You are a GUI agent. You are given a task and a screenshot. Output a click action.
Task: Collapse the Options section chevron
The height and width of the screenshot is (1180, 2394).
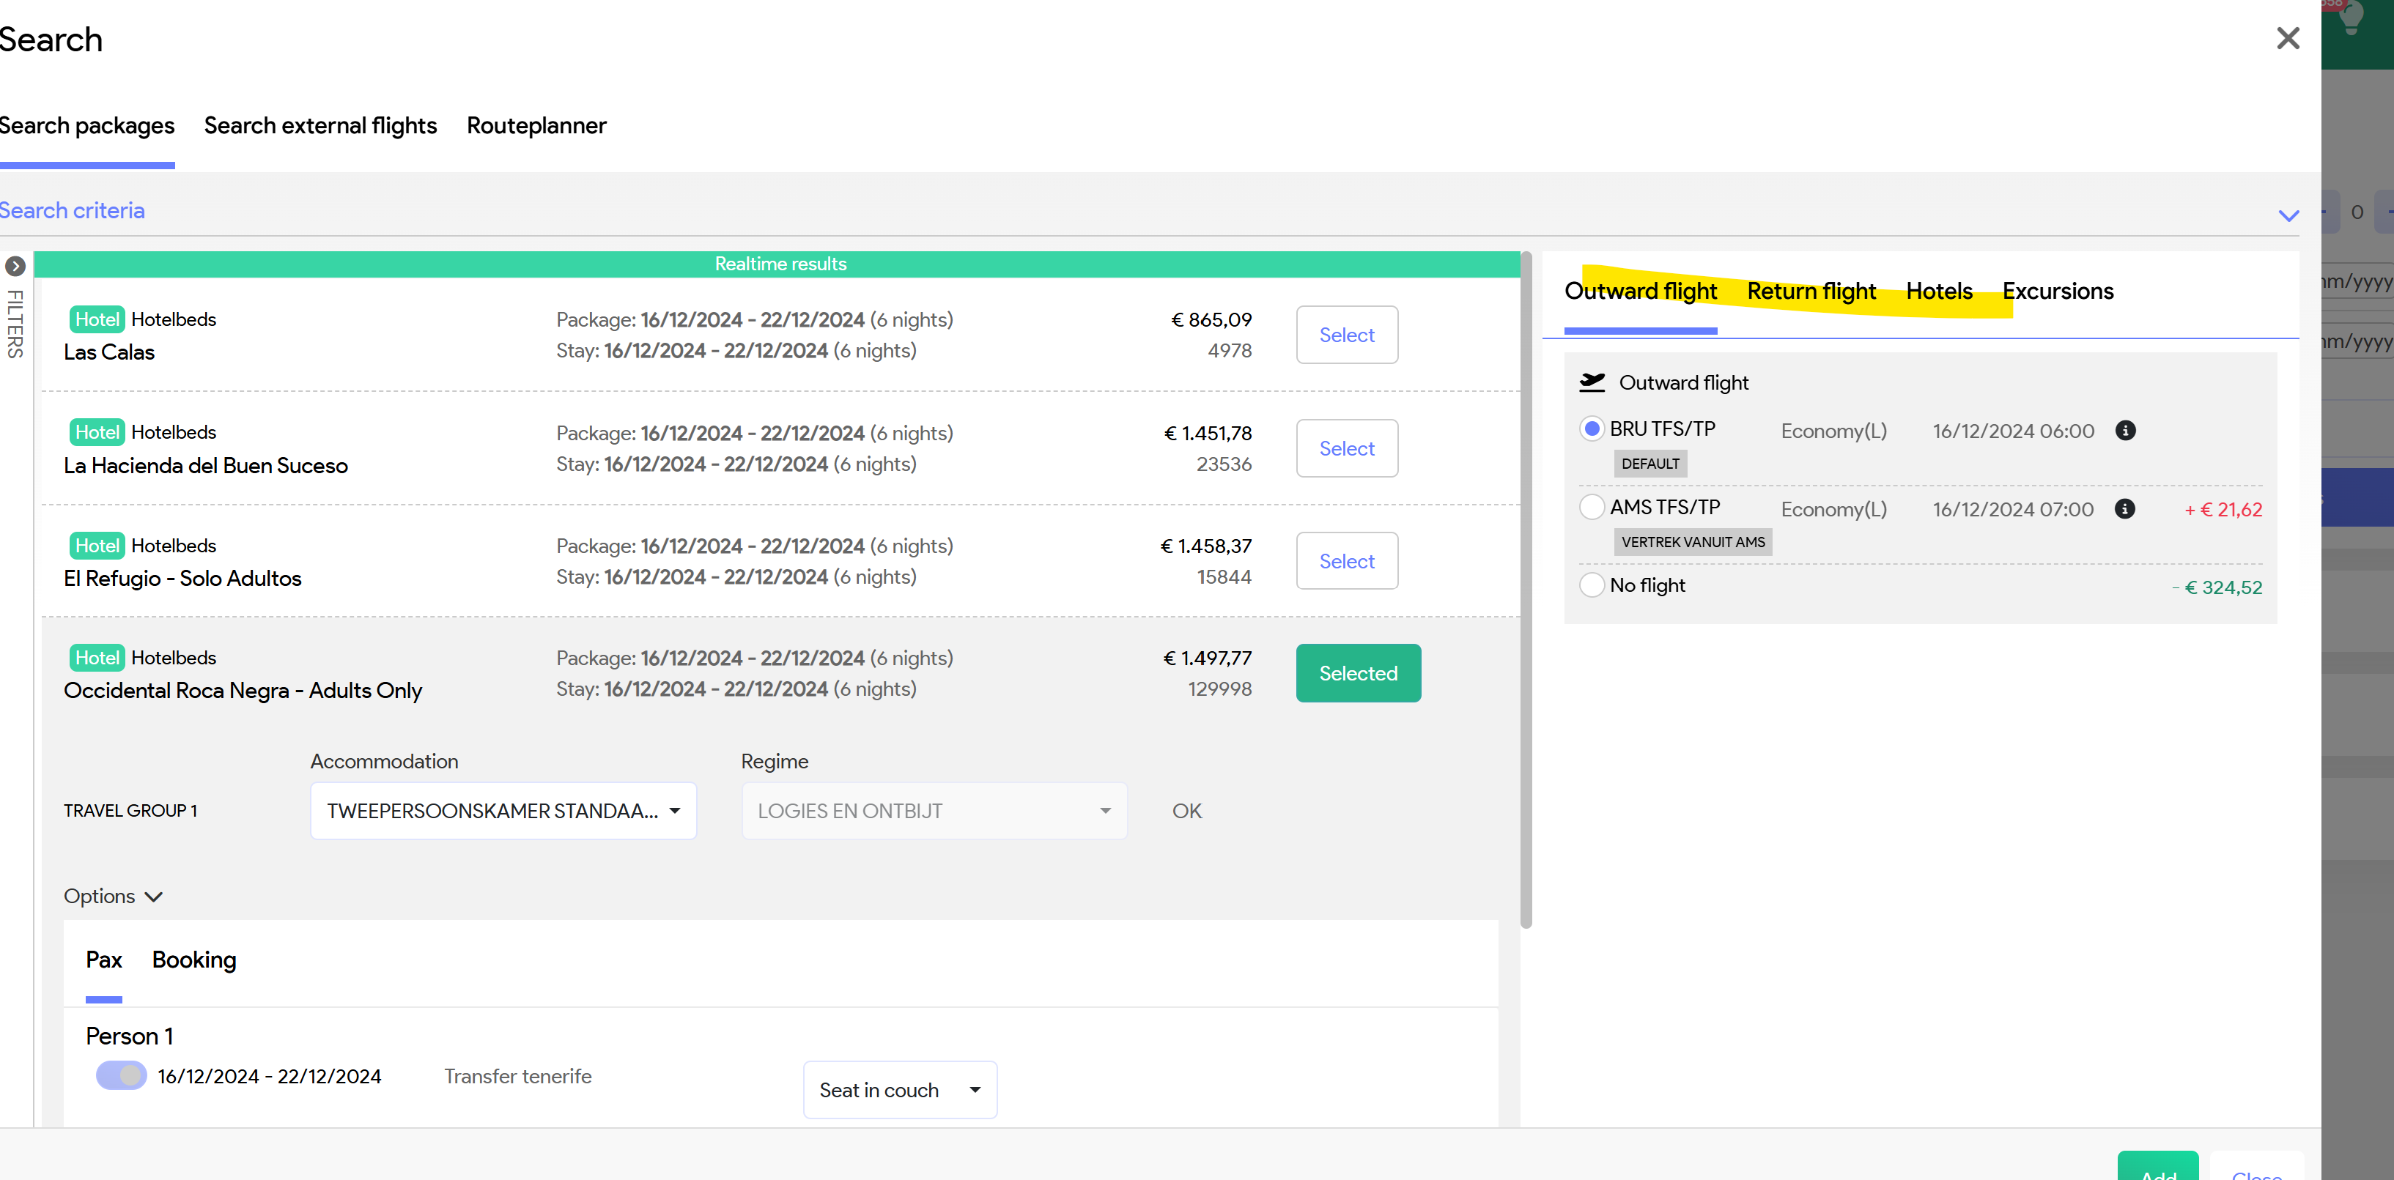point(155,896)
